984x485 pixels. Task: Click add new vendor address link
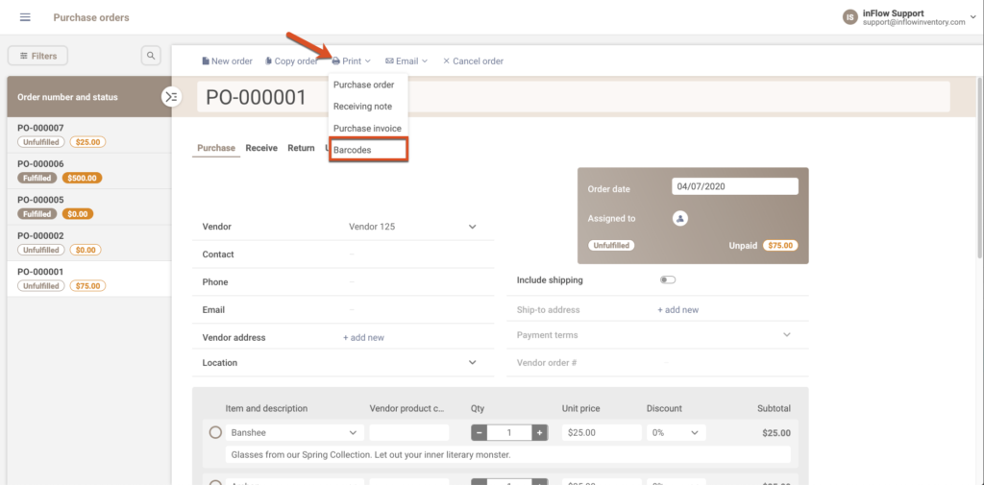pyautogui.click(x=363, y=337)
